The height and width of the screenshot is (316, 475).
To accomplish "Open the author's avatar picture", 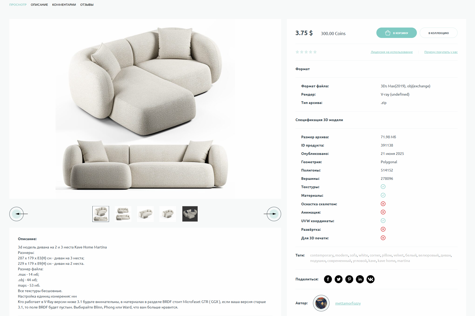I will [321, 303].
